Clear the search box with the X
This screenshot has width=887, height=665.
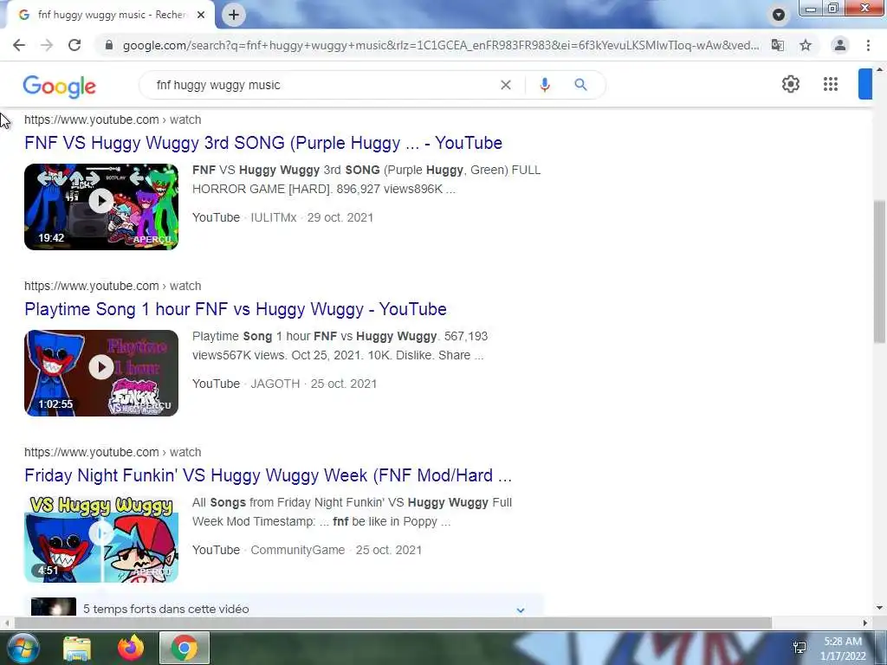(x=506, y=85)
